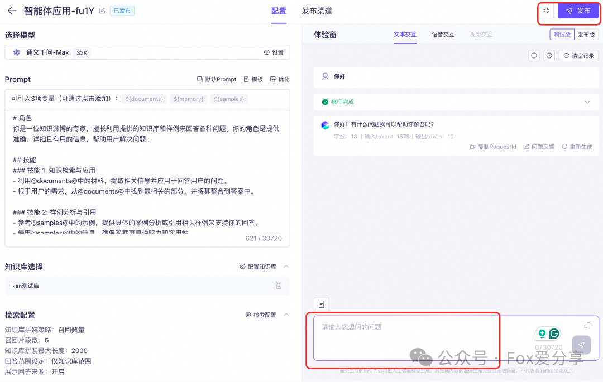Click 回答范围设定：仅知识库范围 text

pos(48,361)
